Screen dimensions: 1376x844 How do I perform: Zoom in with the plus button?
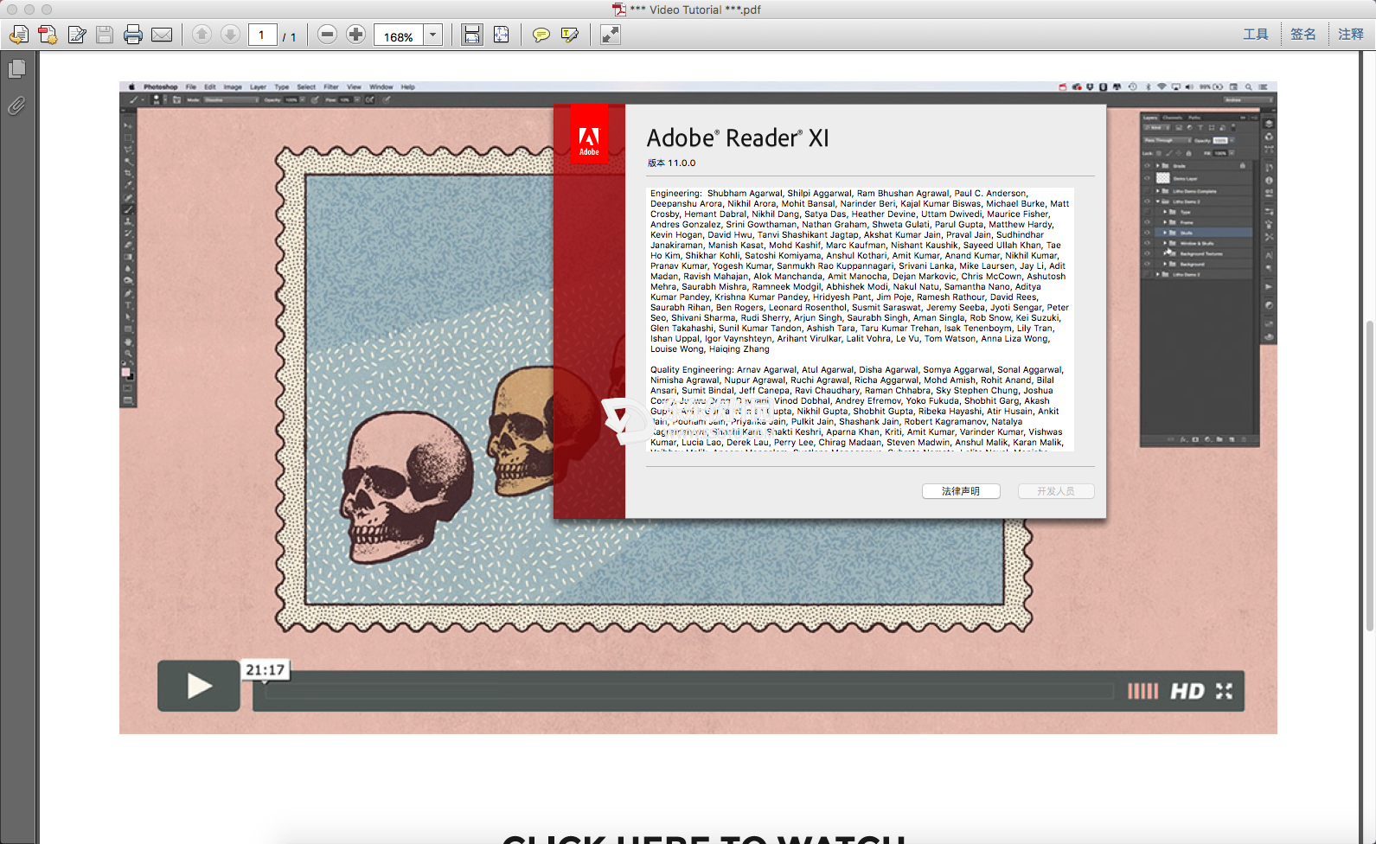point(355,35)
